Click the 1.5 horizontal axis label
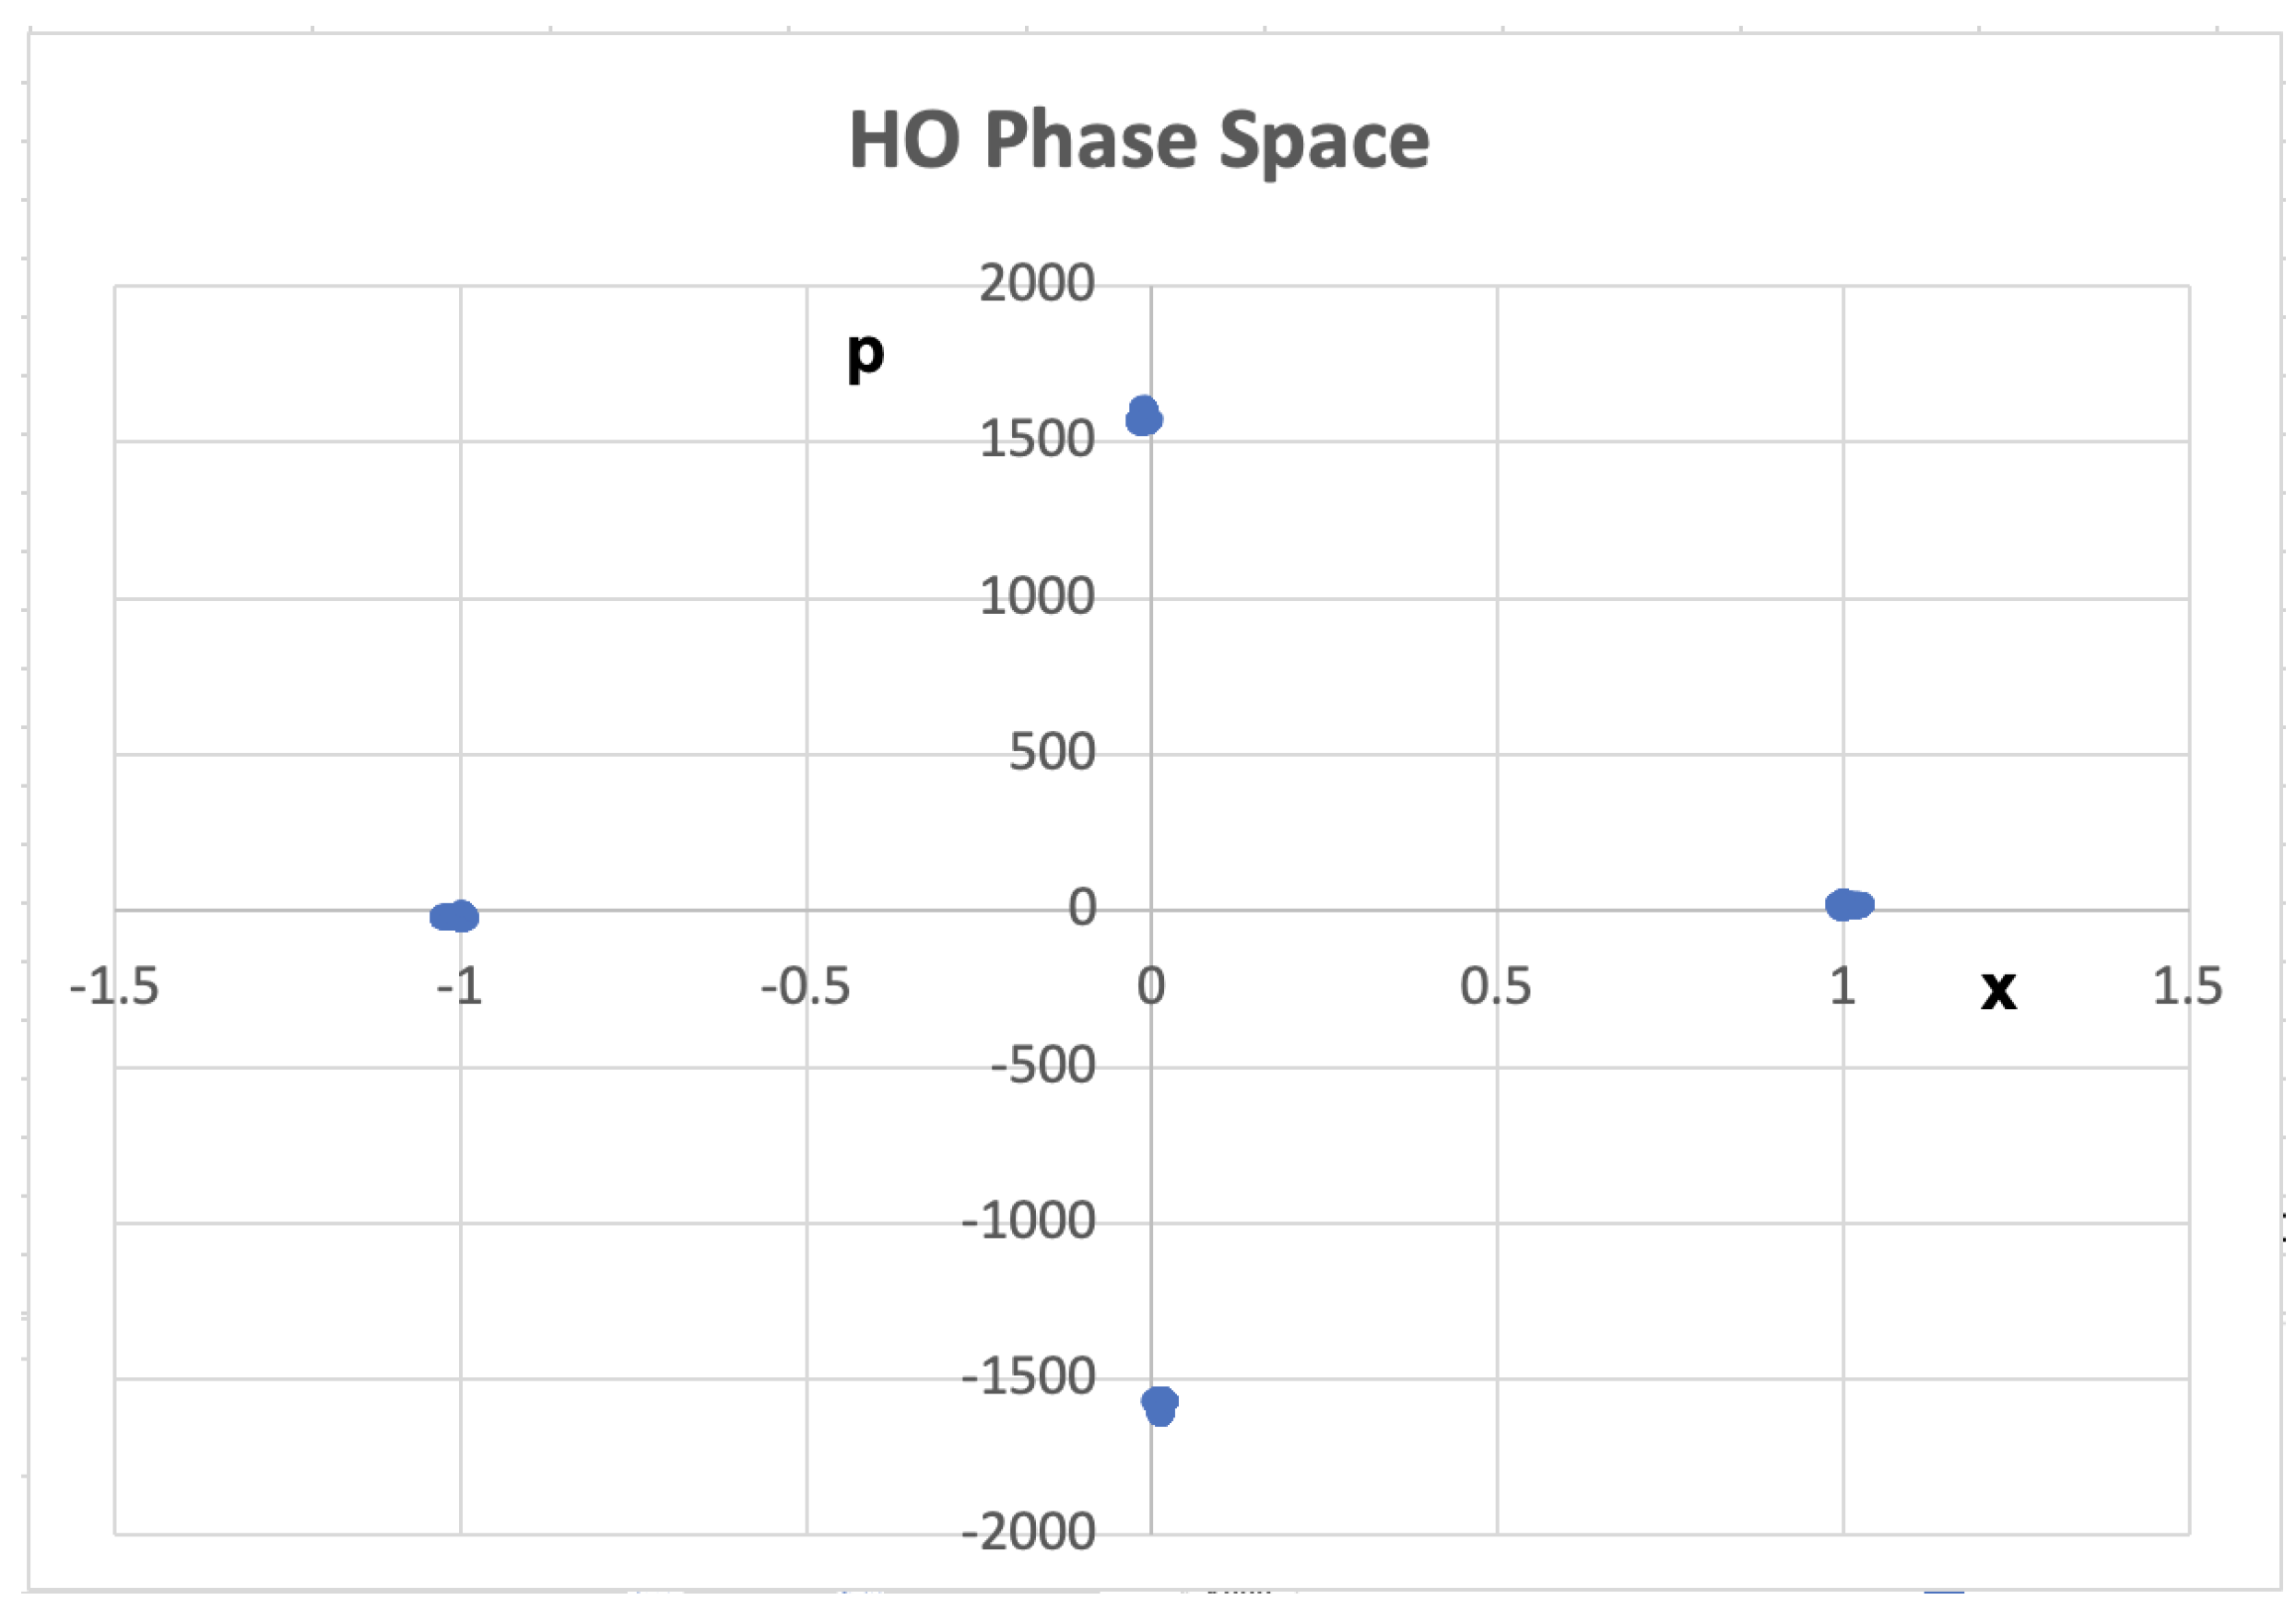Viewport: 2296px width, 1612px height. click(x=2188, y=987)
